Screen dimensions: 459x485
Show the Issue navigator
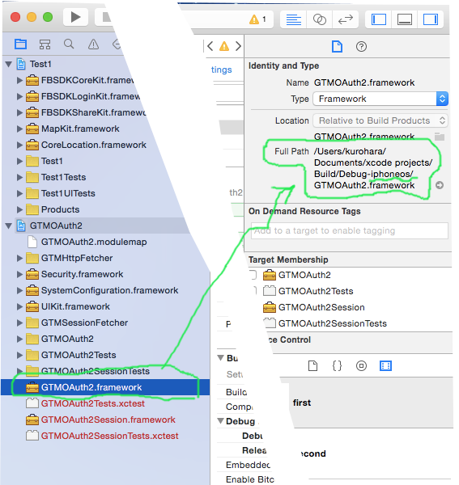[93, 44]
